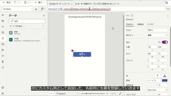This screenshot has width=171, height=96.
Task: Close the データ panel
Action: tap(44, 15)
